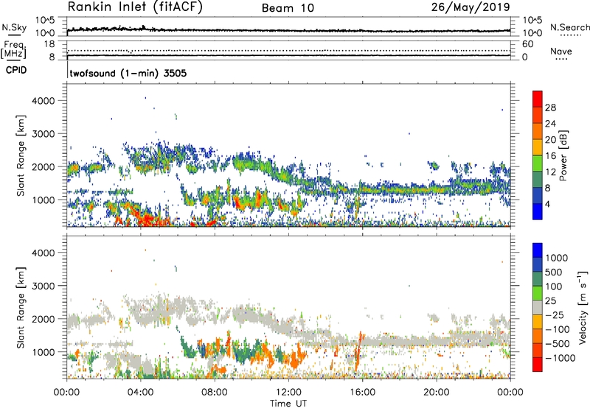
Task: Click the 16:00 time axis tick label
Action: [362, 393]
